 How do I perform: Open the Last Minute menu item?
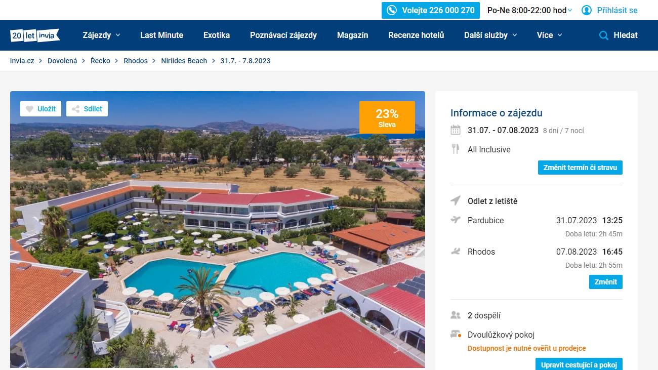(x=162, y=35)
